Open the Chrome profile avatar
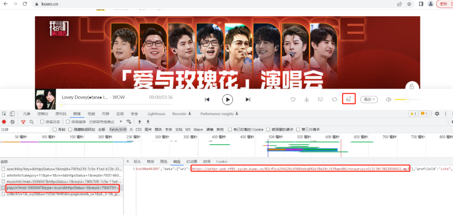This screenshot has height=215, width=453. (x=431, y=4)
